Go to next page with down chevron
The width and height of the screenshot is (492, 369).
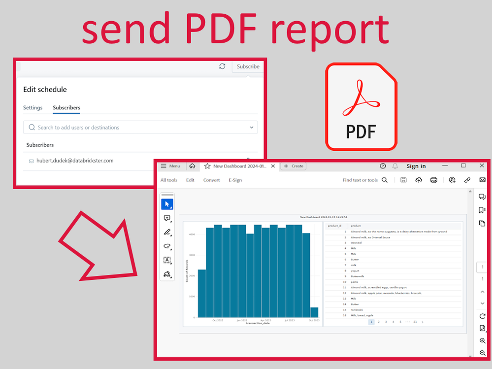pyautogui.click(x=483, y=303)
